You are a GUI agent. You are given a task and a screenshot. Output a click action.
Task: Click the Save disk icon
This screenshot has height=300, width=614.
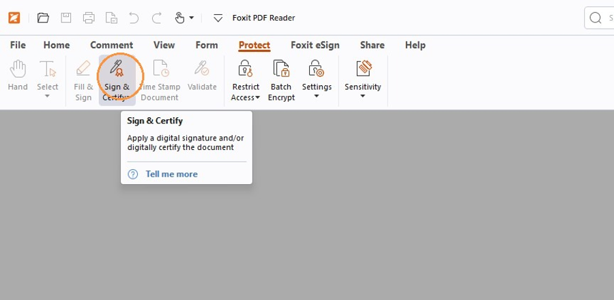click(x=65, y=18)
